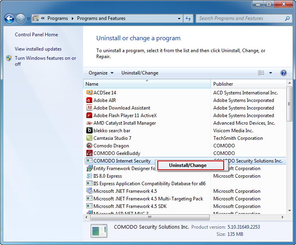Viewport: 296px width, 245px height.
Task: Select the blekko search bar icon
Action: coord(89,130)
